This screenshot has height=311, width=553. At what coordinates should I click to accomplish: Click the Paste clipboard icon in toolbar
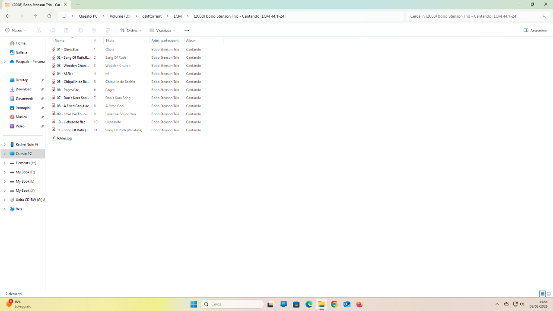tap(66, 30)
